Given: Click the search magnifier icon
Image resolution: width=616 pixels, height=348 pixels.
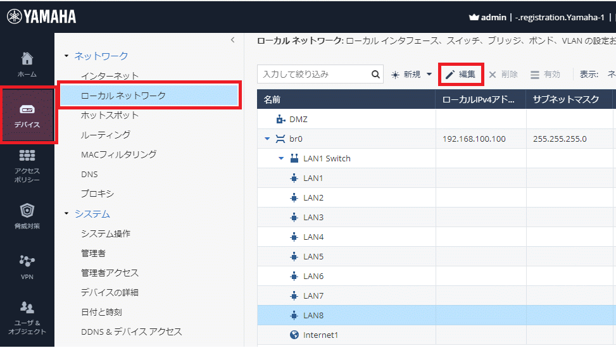Looking at the screenshot, I should tap(376, 75).
